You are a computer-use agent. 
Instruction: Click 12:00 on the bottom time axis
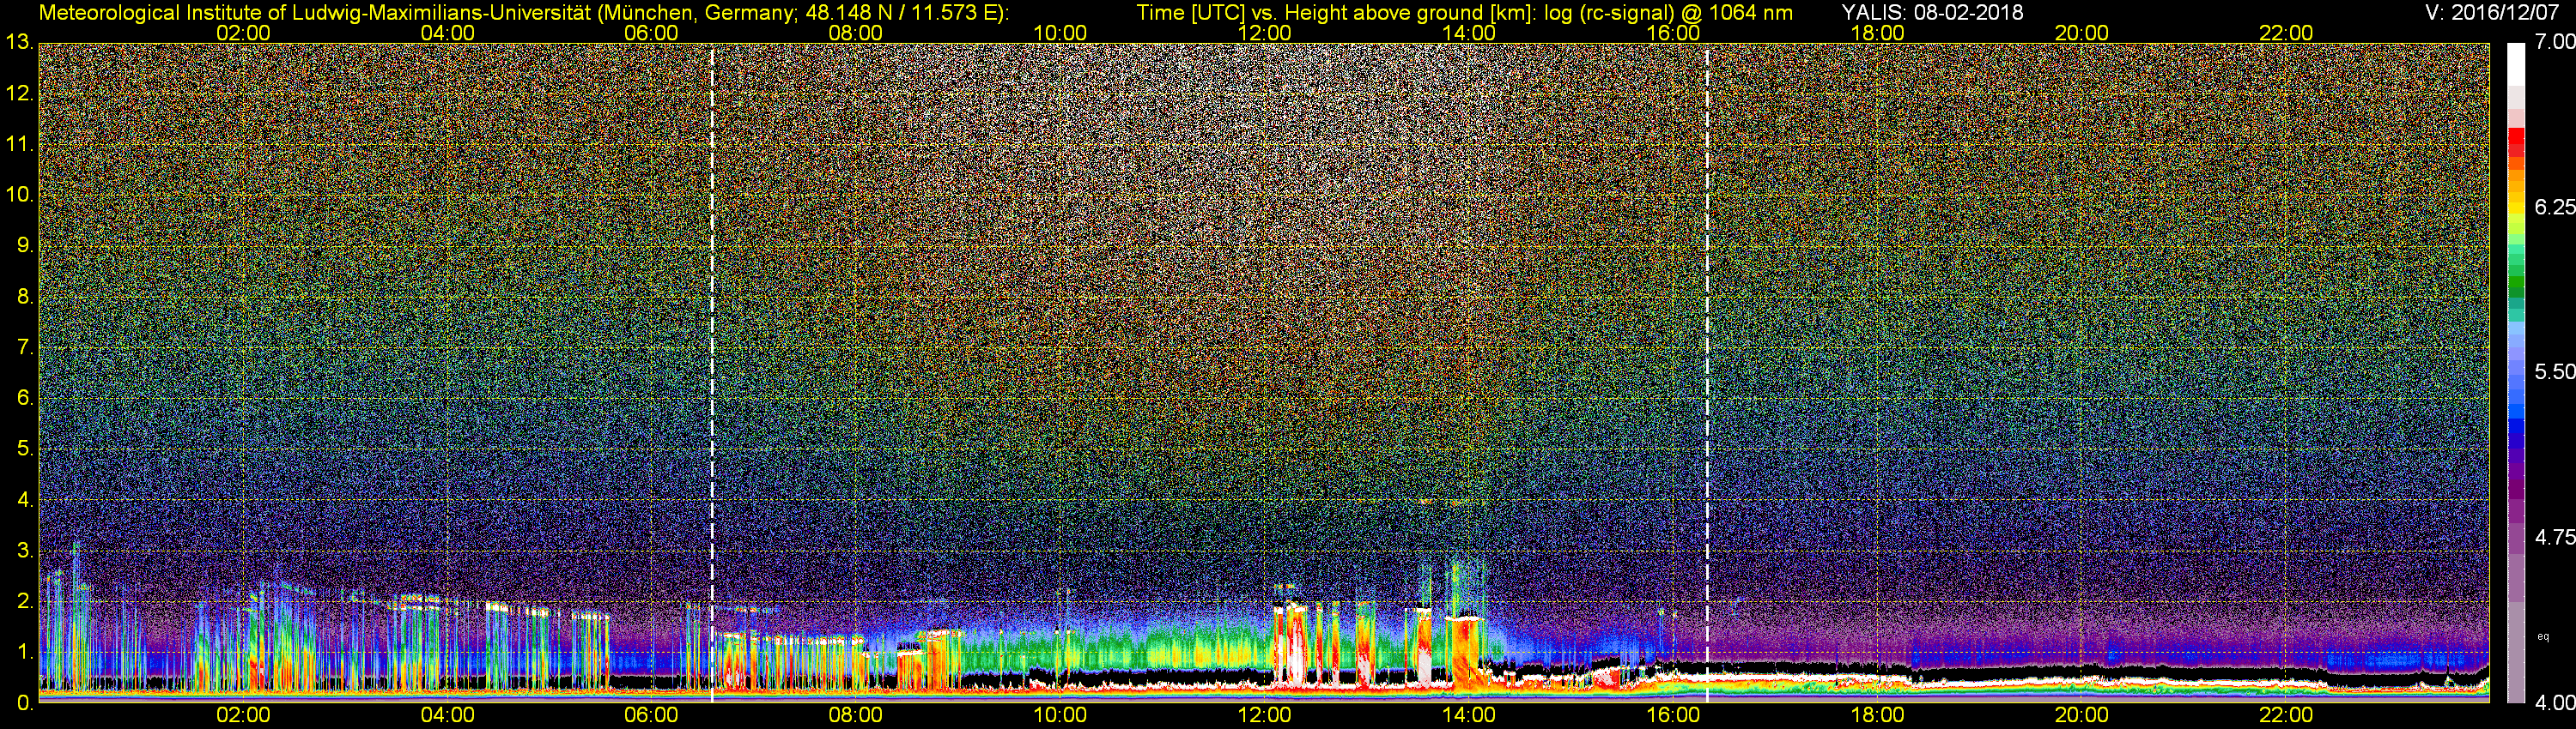pyautogui.click(x=1264, y=715)
